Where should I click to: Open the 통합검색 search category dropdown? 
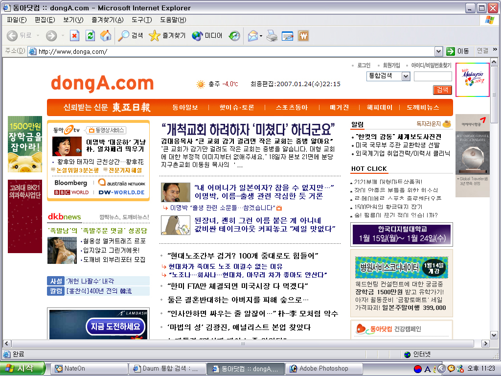coord(406,76)
